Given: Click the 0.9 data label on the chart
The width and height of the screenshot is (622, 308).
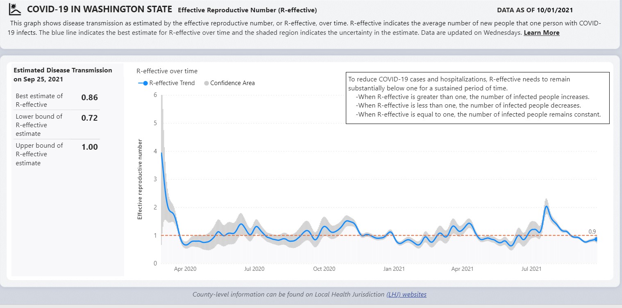Looking at the screenshot, I should click(x=592, y=232).
